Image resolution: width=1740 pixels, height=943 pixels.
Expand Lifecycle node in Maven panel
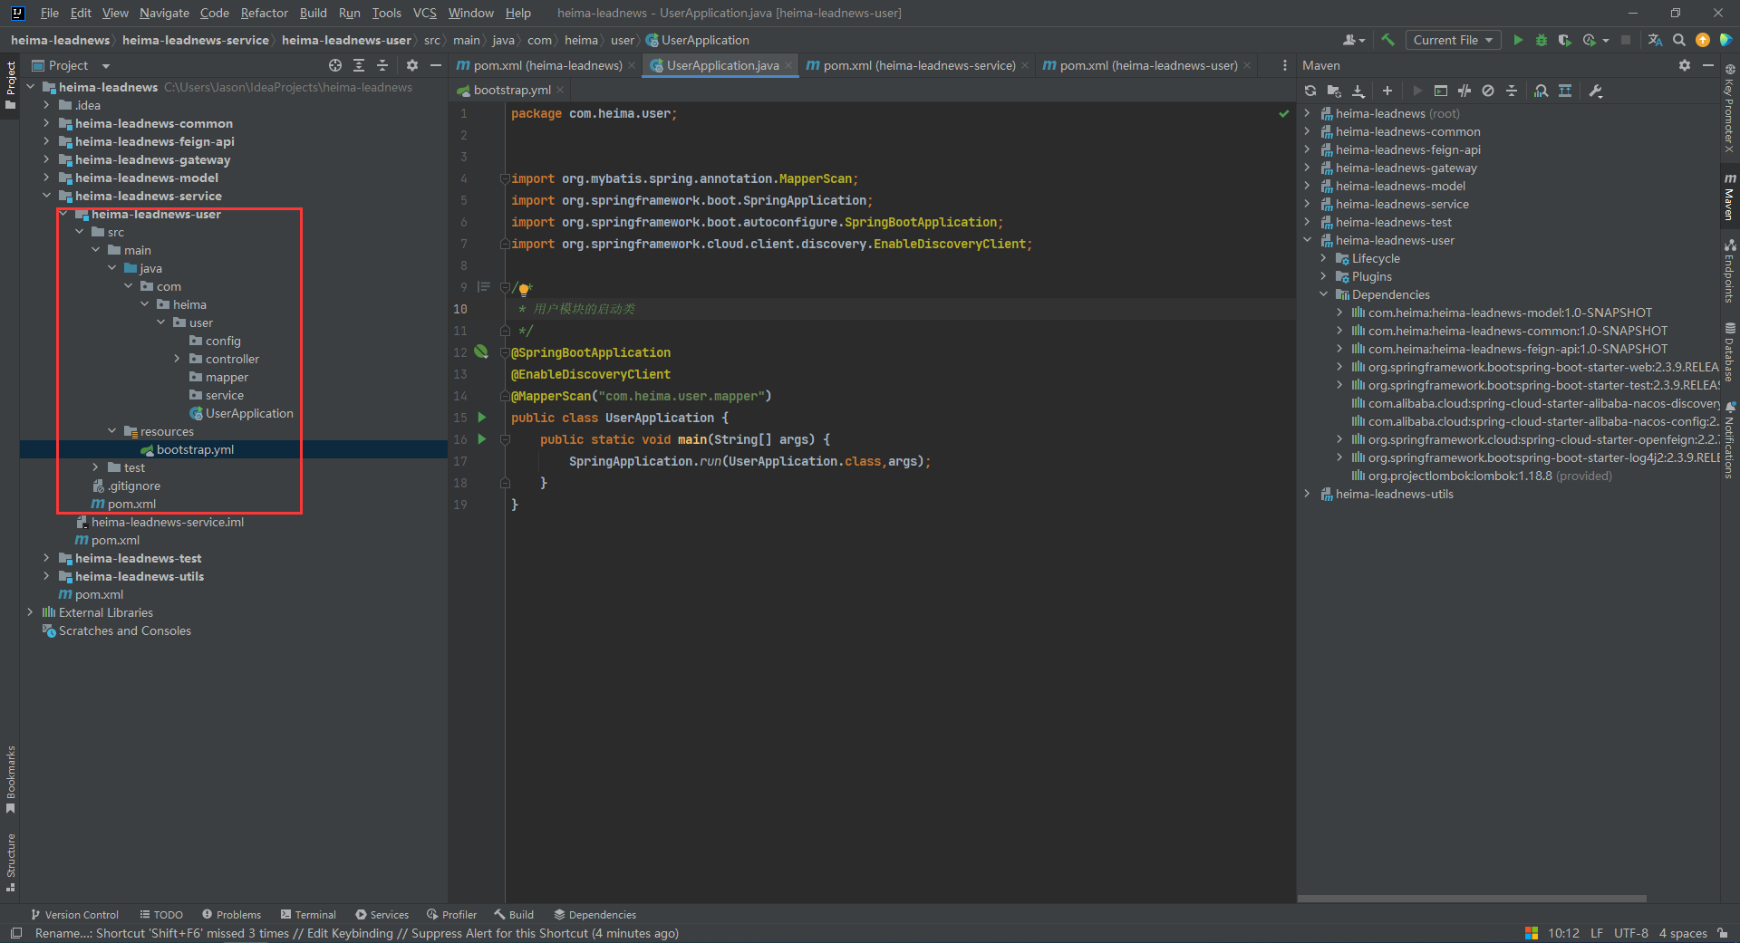pyautogui.click(x=1324, y=258)
